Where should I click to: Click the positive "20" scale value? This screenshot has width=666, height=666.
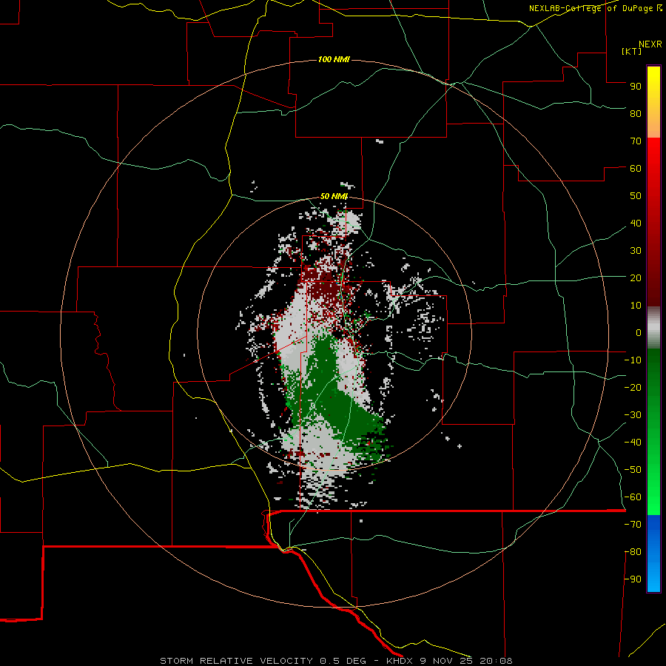pyautogui.click(x=636, y=278)
